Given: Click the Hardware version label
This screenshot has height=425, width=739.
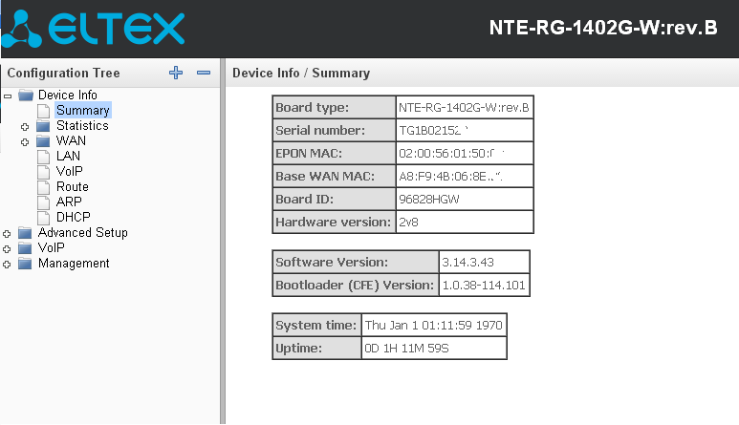Looking at the screenshot, I should click(334, 223).
